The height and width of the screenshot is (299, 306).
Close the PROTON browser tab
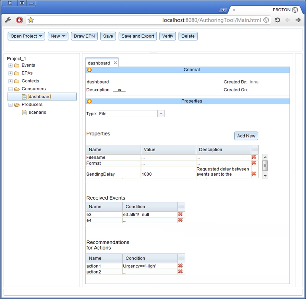(234, 10)
